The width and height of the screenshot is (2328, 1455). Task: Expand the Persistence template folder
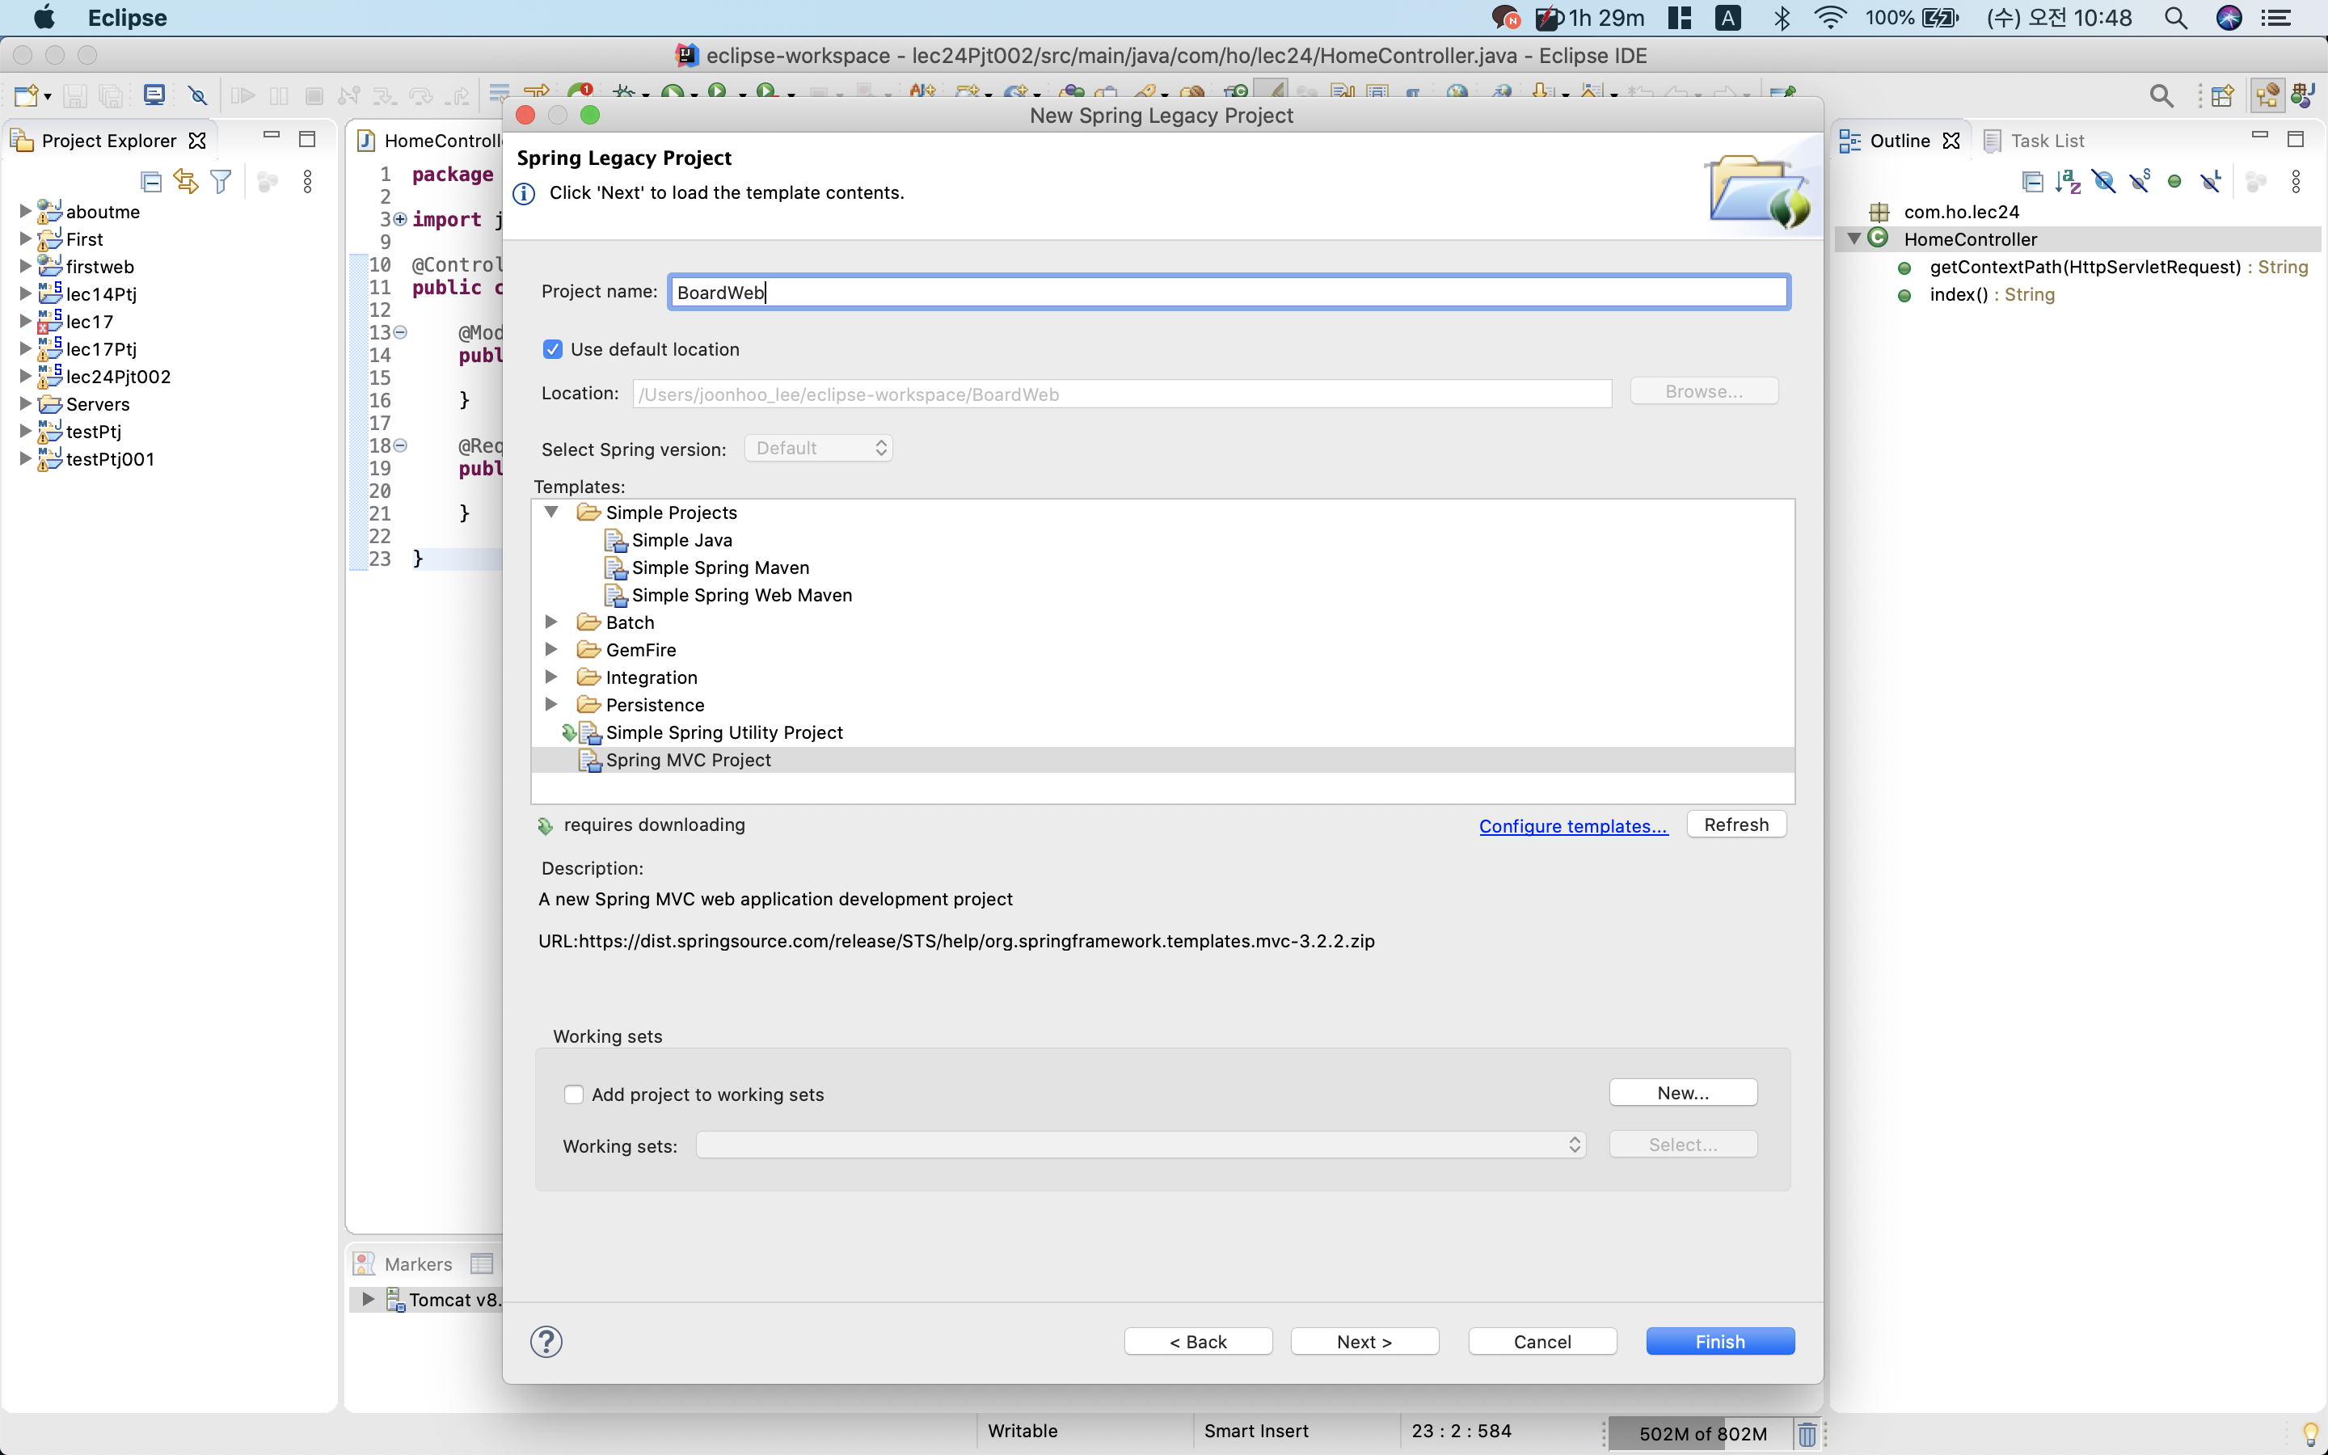(x=551, y=704)
